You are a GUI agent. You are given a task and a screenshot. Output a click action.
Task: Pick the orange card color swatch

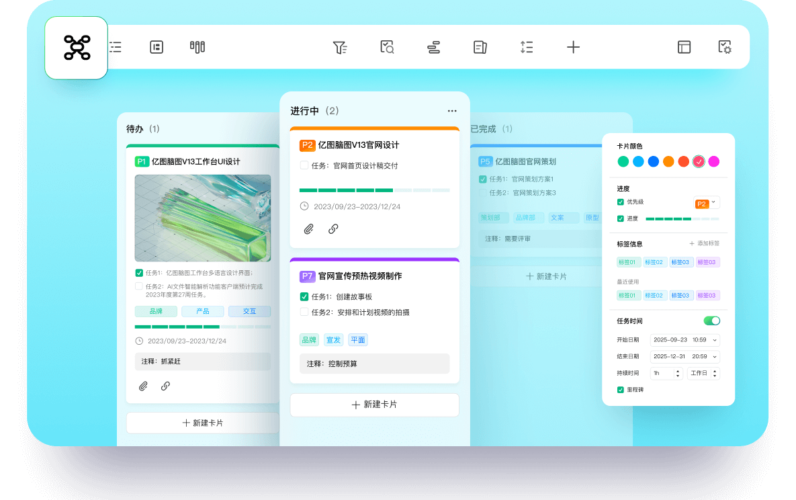[x=668, y=161]
